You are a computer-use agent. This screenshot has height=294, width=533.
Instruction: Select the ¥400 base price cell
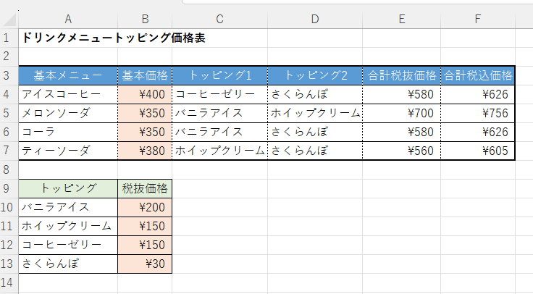pos(145,94)
